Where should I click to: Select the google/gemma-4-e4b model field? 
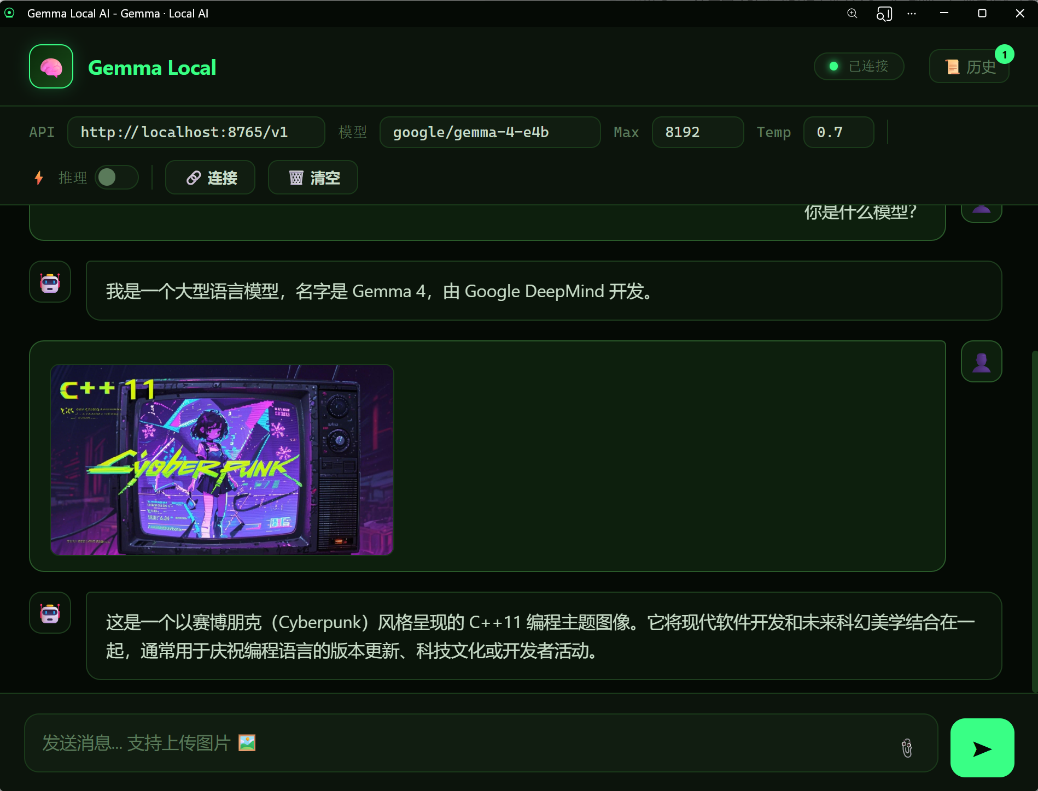489,132
